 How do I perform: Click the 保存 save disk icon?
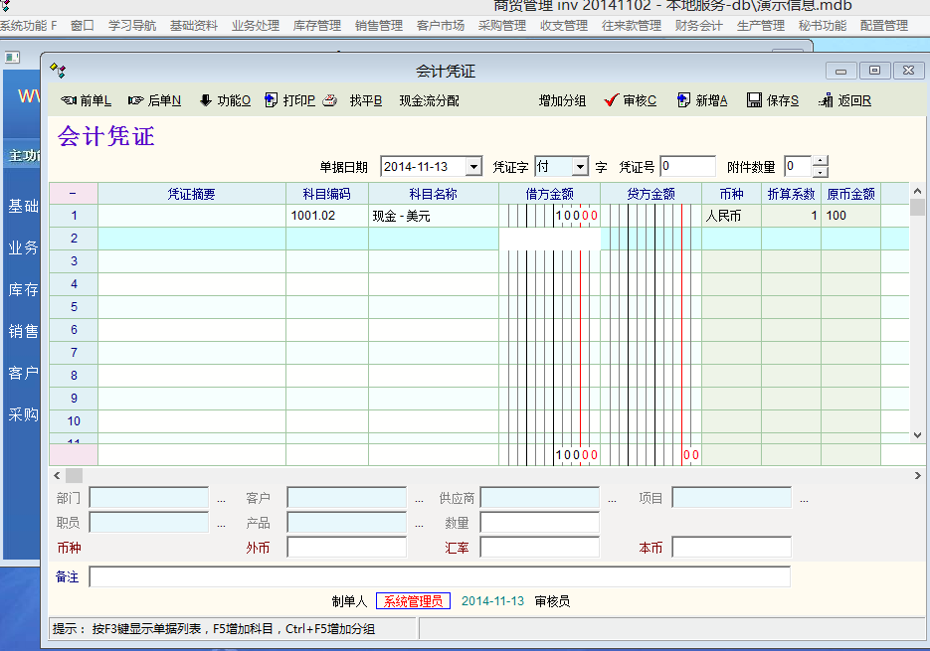pos(754,100)
